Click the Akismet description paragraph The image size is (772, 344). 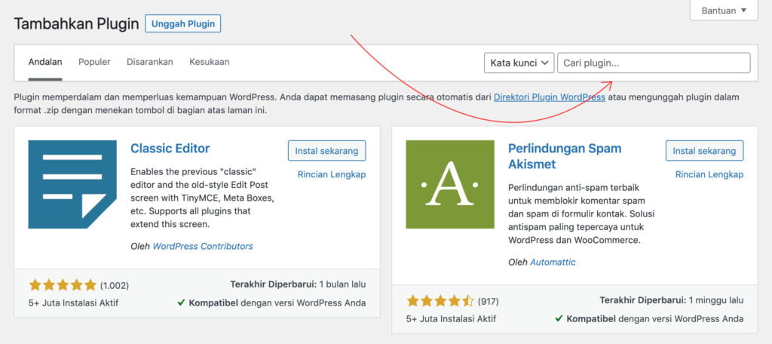click(581, 214)
